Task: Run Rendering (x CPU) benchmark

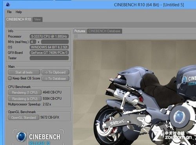Action: click(x=25, y=99)
